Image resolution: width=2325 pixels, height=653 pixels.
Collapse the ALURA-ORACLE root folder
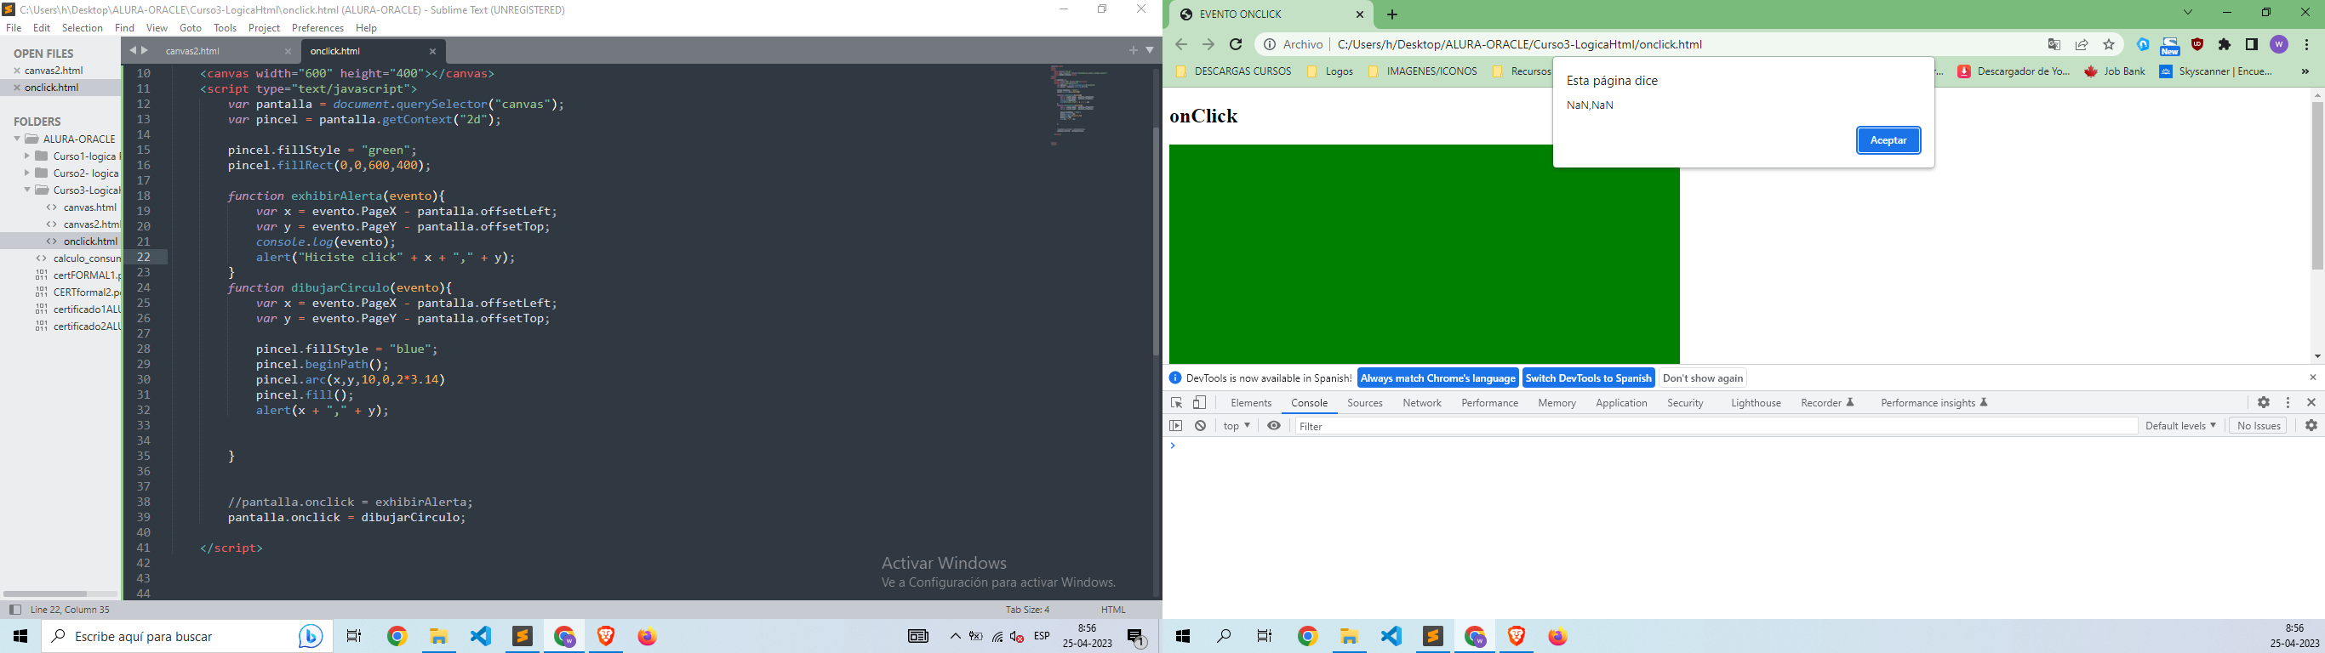tap(17, 139)
